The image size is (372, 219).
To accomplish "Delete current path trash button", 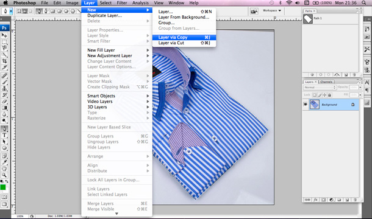I will pos(354,75).
